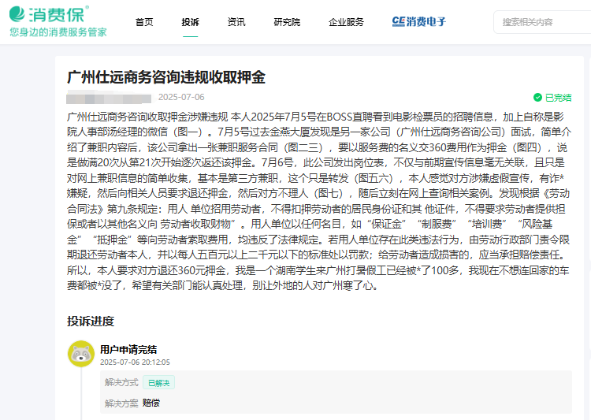Click the 已解决 status tag
Screen dimensions: 591x420
(x=158, y=383)
